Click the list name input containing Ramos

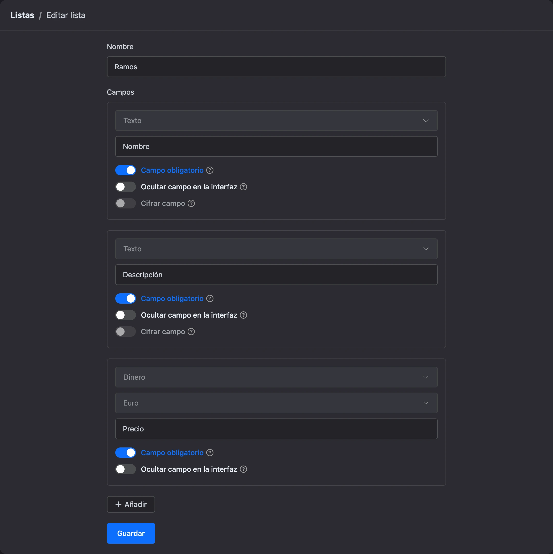pos(276,67)
